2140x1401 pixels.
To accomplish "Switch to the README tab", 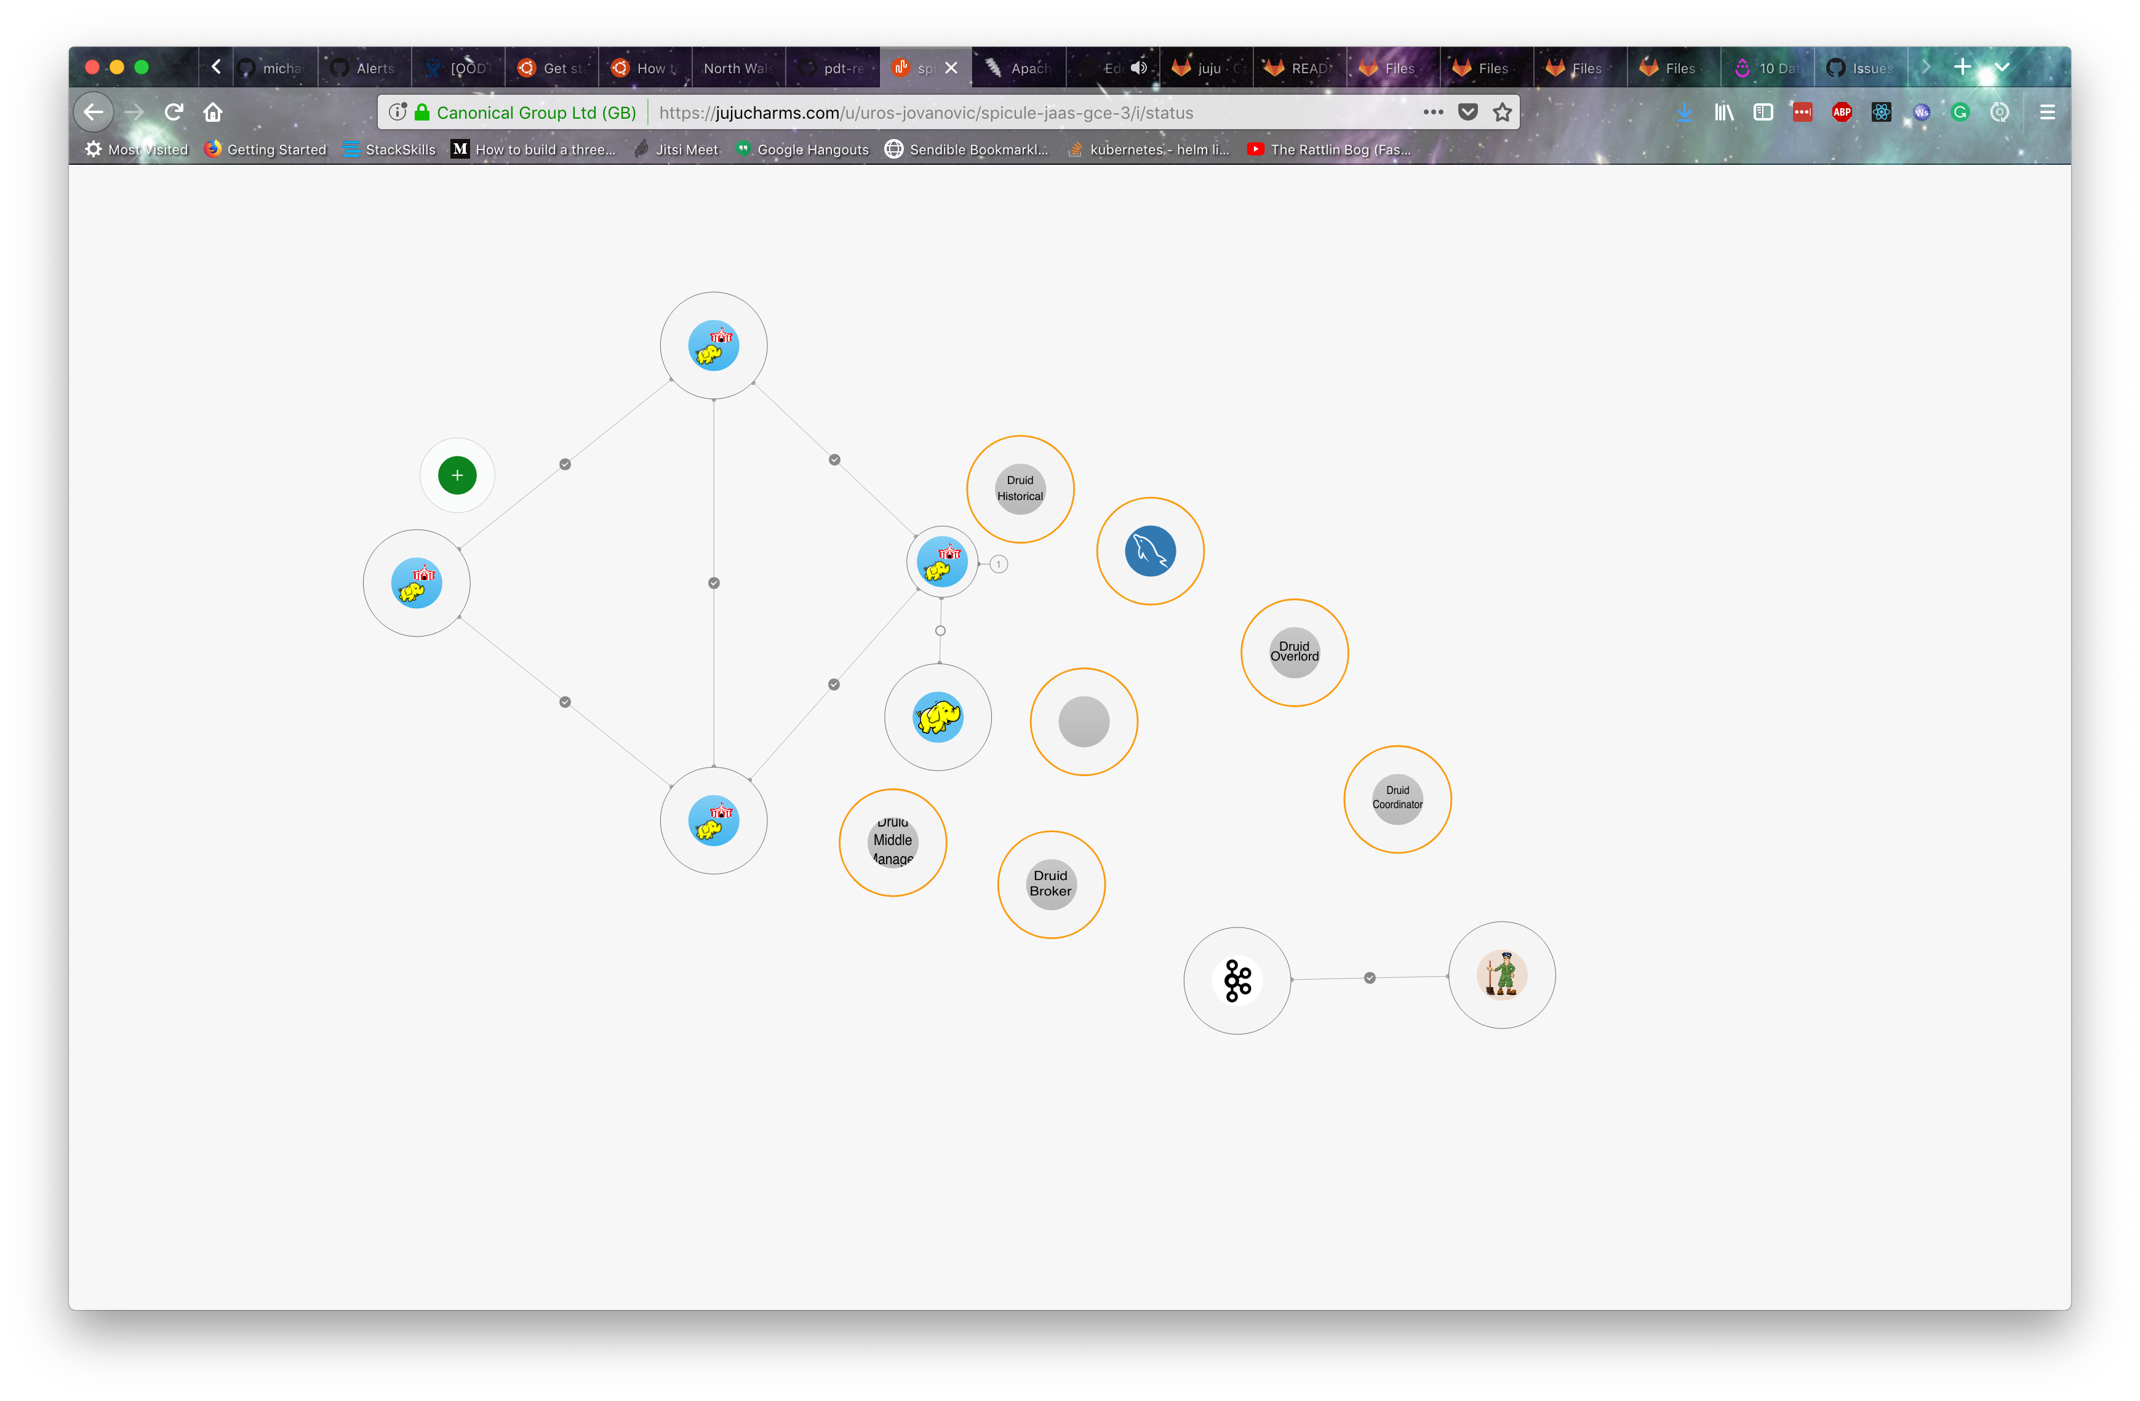I will click(1300, 68).
